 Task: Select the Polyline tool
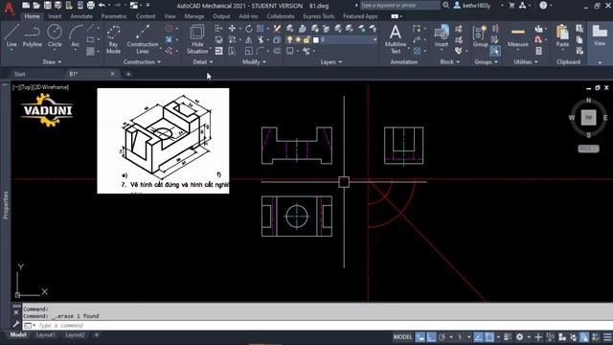click(x=32, y=36)
